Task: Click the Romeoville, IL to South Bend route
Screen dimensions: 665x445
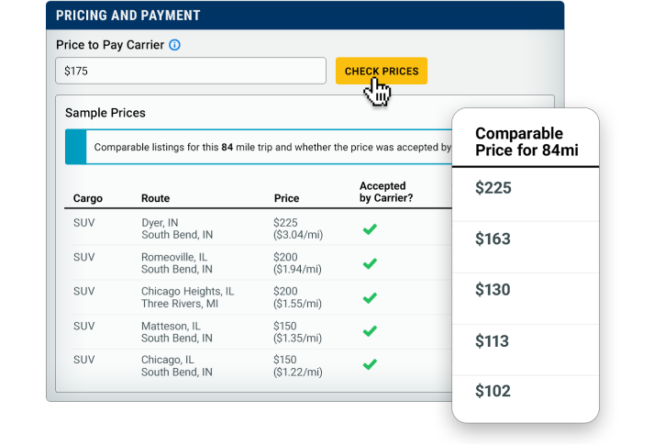Action: 177,263
